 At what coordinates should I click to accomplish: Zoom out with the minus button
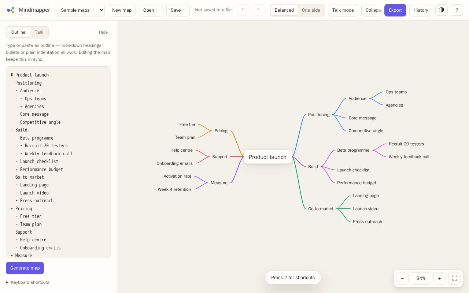[x=402, y=278]
